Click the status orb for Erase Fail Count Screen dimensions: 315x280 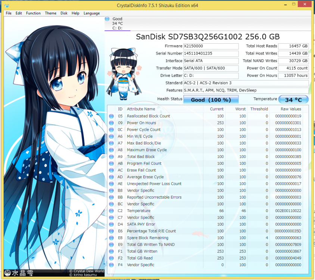(x=111, y=170)
